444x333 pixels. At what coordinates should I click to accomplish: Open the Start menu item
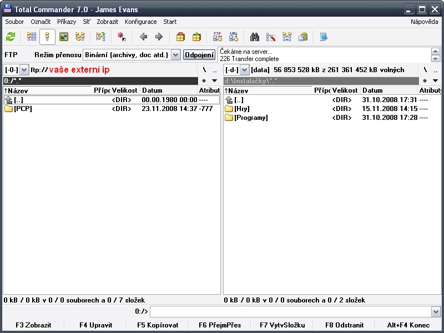coord(170,22)
